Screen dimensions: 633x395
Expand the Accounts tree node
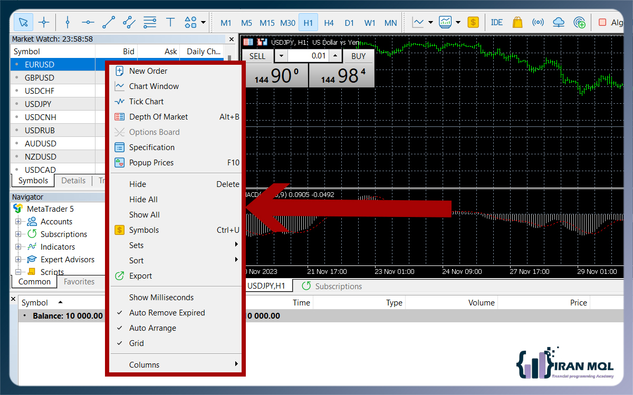pos(18,222)
